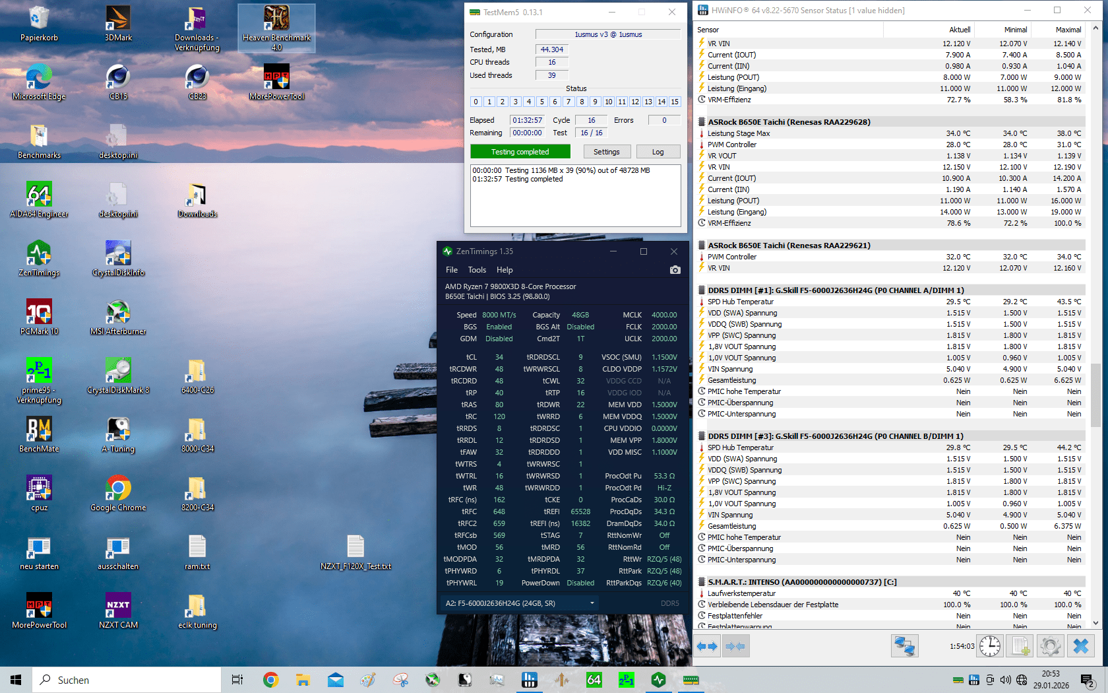Select the CrystalDiskMark 8 desktop icon
This screenshot has width=1108, height=693.
[118, 376]
